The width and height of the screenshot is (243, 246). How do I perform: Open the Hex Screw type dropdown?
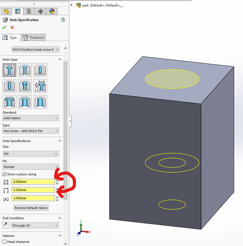(x=31, y=131)
